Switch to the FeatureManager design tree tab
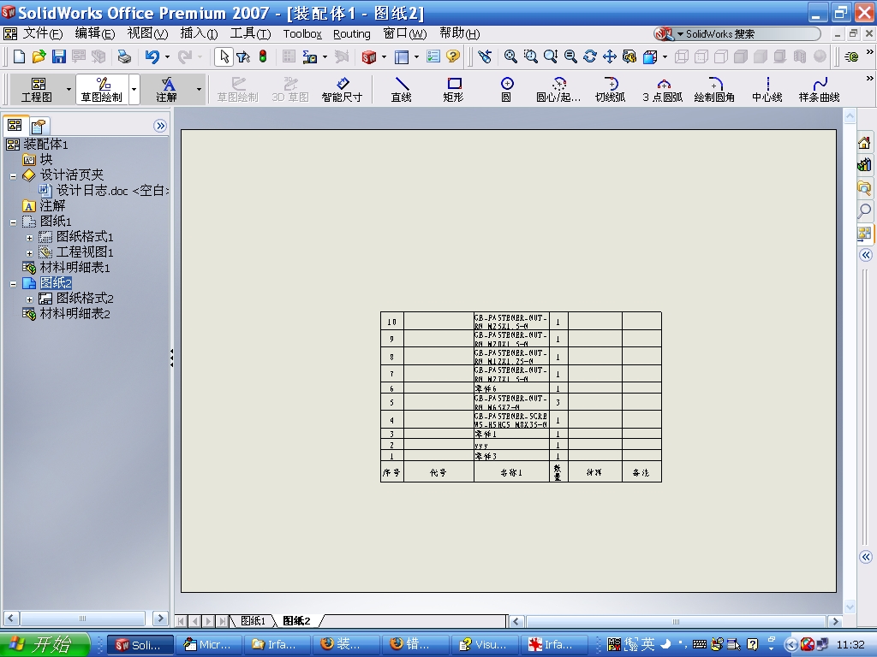 [x=15, y=125]
